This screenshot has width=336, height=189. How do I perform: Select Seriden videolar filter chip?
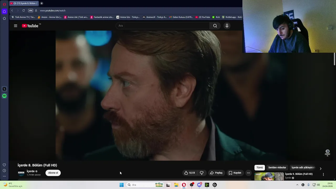277,167
